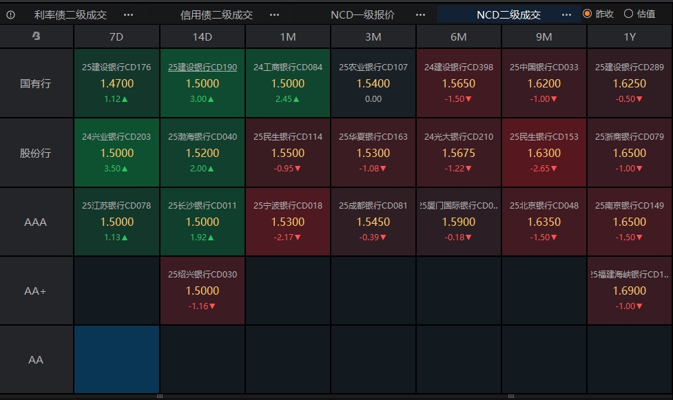Click the 25浙商银行CD079 cell
Screen dimensions: 673x400
tap(629, 152)
